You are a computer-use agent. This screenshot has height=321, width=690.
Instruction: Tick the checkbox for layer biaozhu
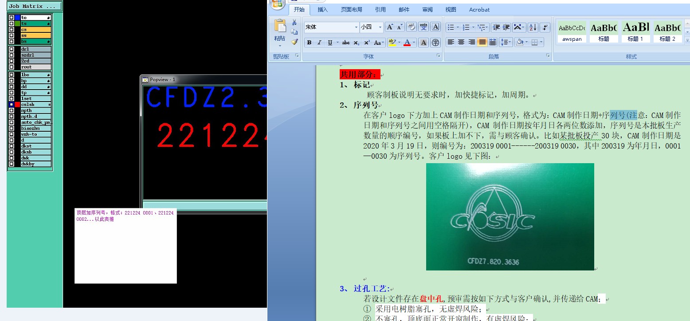[12, 128]
